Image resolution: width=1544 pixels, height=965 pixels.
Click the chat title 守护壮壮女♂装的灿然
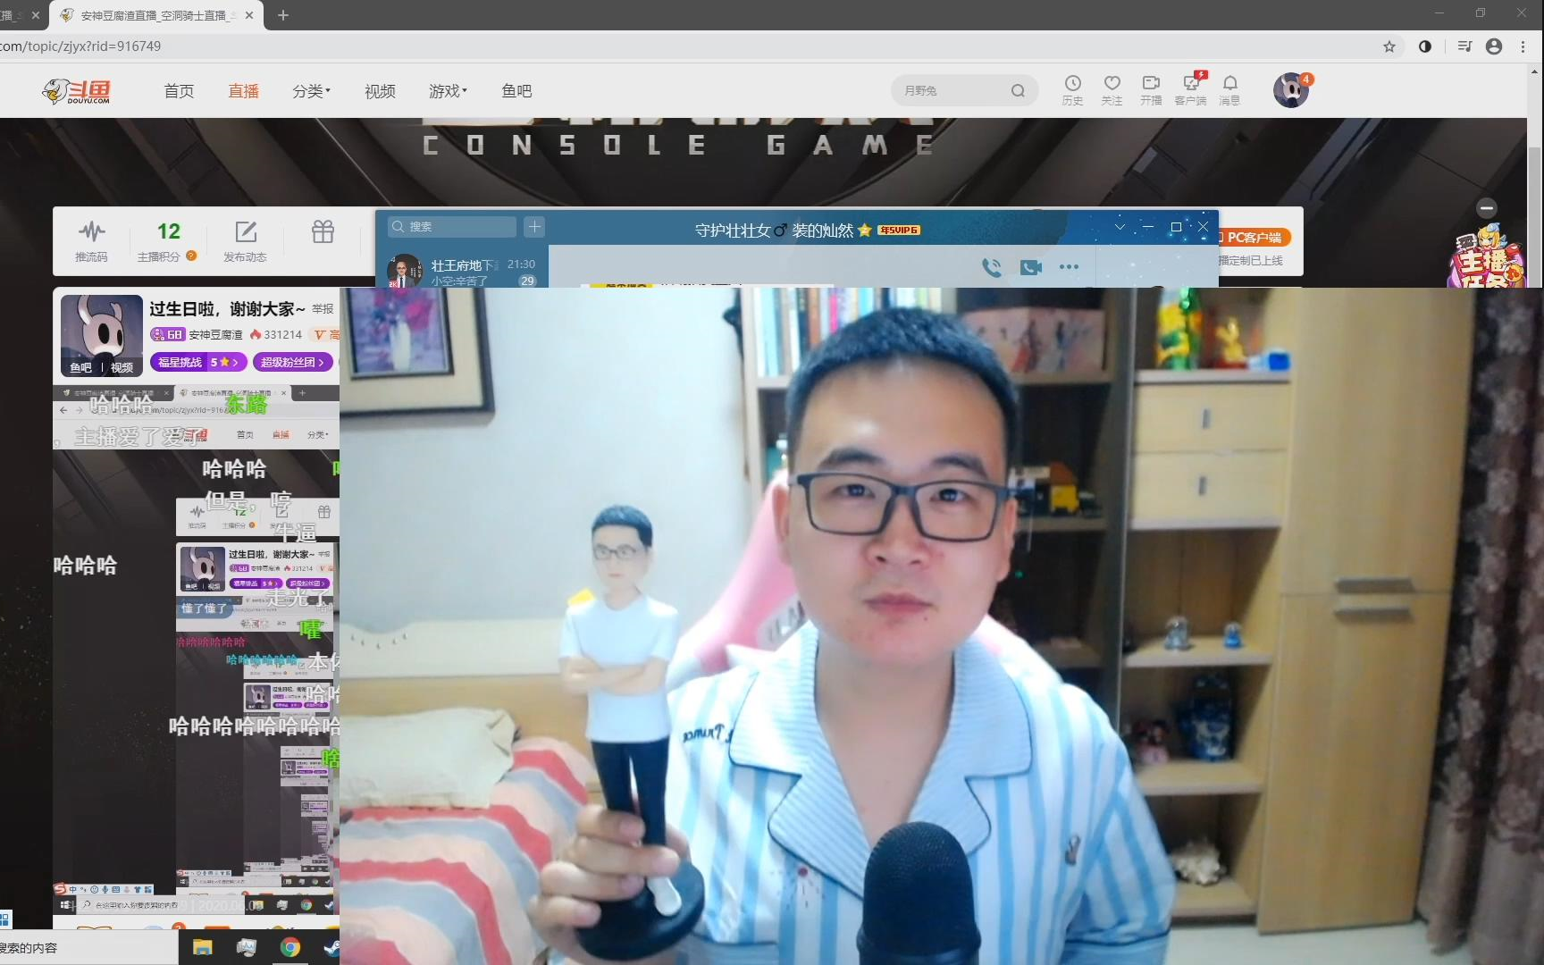click(774, 231)
